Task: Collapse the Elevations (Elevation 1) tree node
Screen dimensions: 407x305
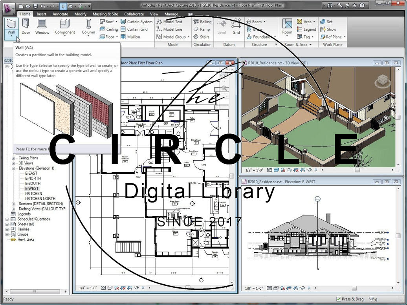Action: point(14,168)
